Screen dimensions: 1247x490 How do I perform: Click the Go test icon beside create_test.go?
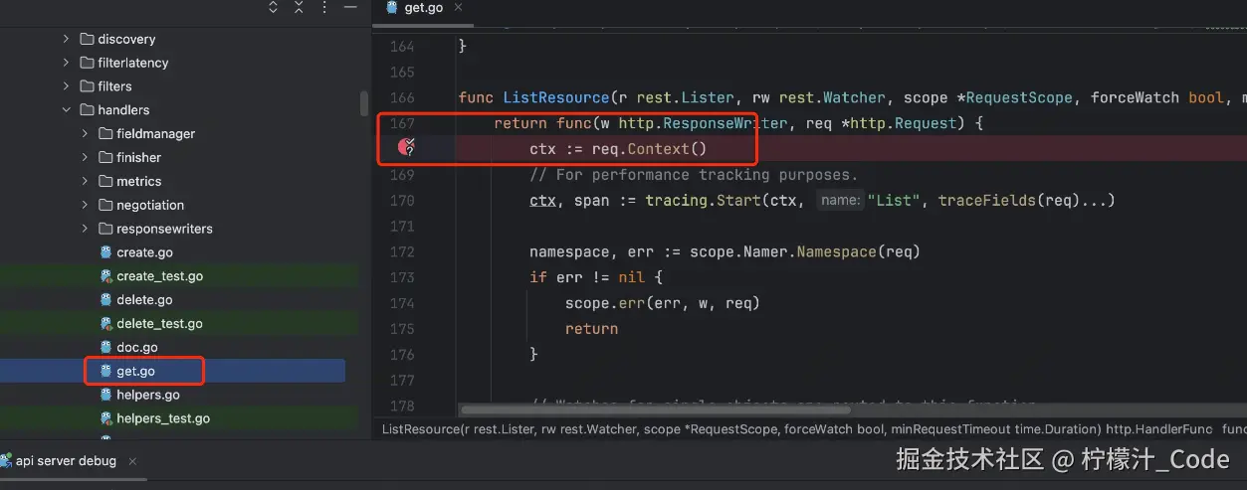point(105,276)
